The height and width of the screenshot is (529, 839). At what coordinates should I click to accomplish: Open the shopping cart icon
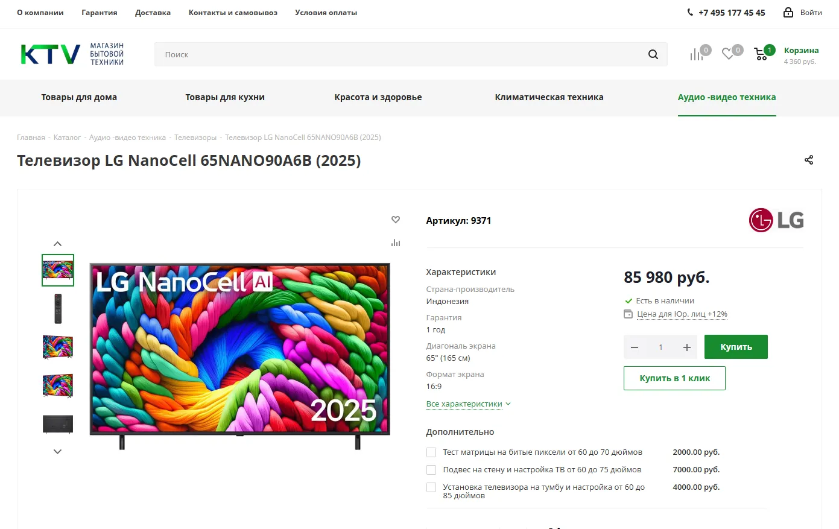point(761,54)
